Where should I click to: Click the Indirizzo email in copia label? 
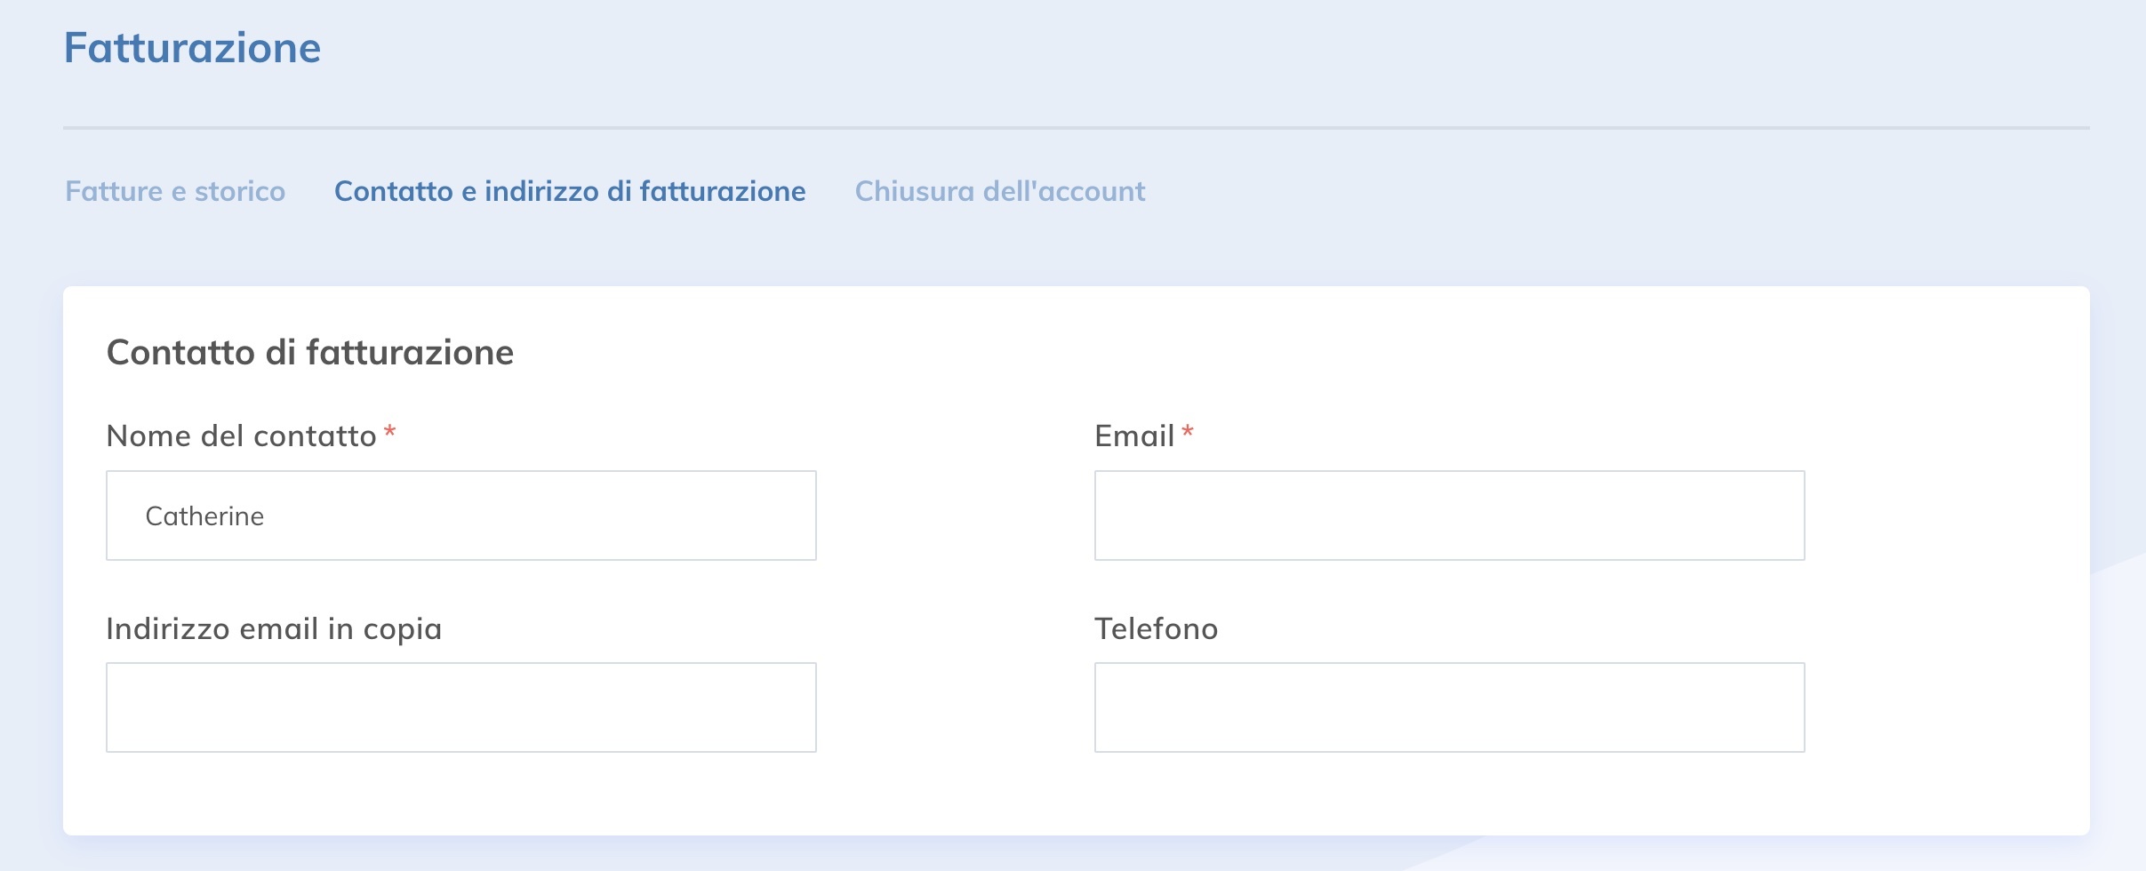(274, 628)
